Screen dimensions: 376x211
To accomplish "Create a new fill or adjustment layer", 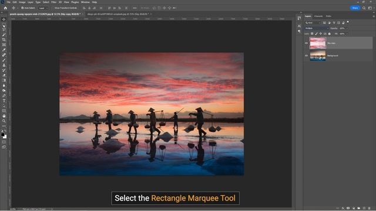I will tap(354, 209).
